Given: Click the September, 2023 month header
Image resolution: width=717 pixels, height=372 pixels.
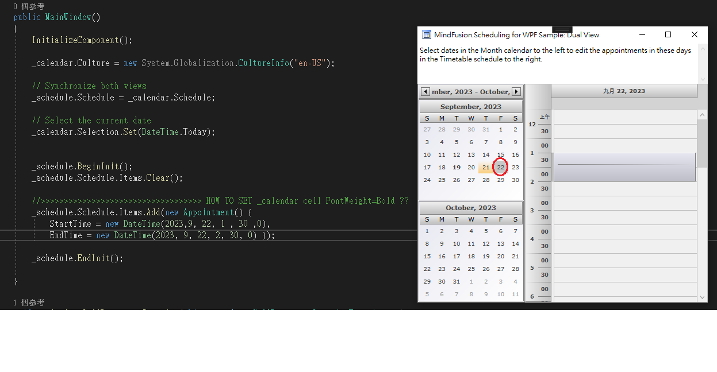Looking at the screenshot, I should pos(470,107).
